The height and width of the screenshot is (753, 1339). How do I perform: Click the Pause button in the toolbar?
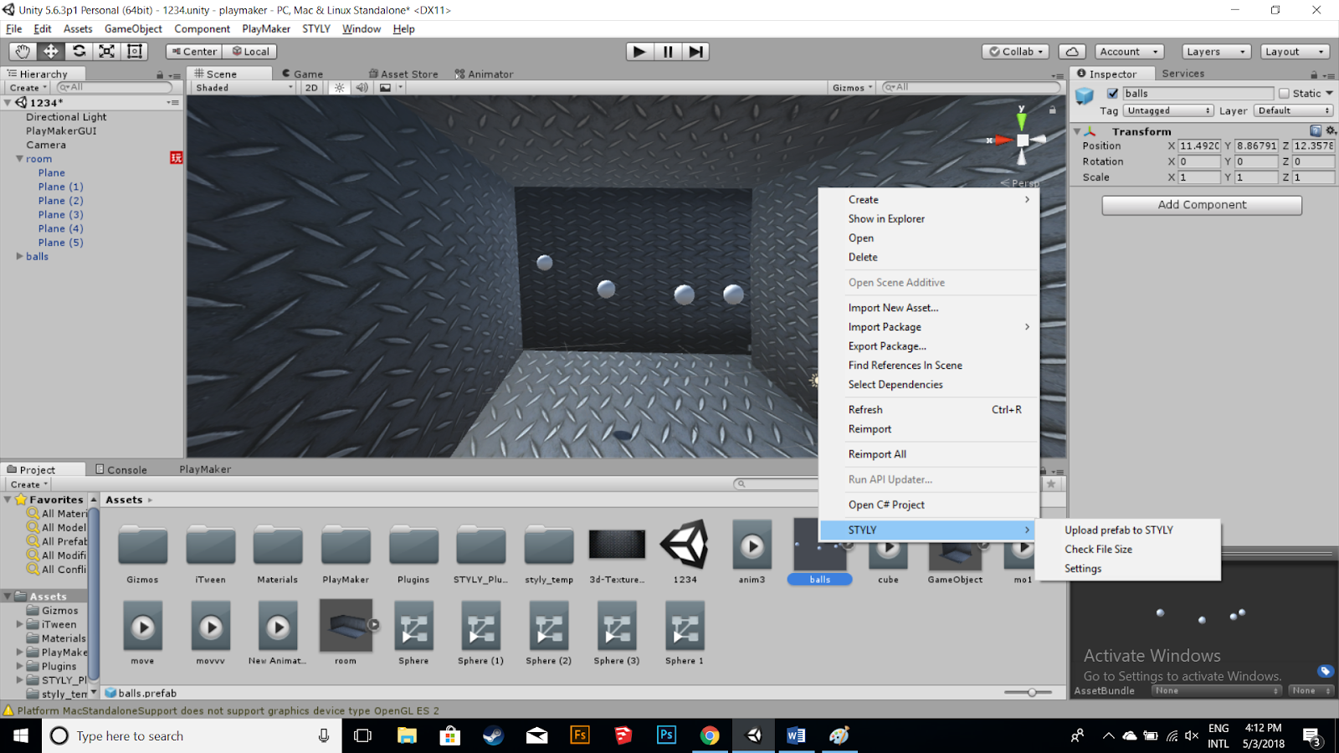tap(667, 51)
